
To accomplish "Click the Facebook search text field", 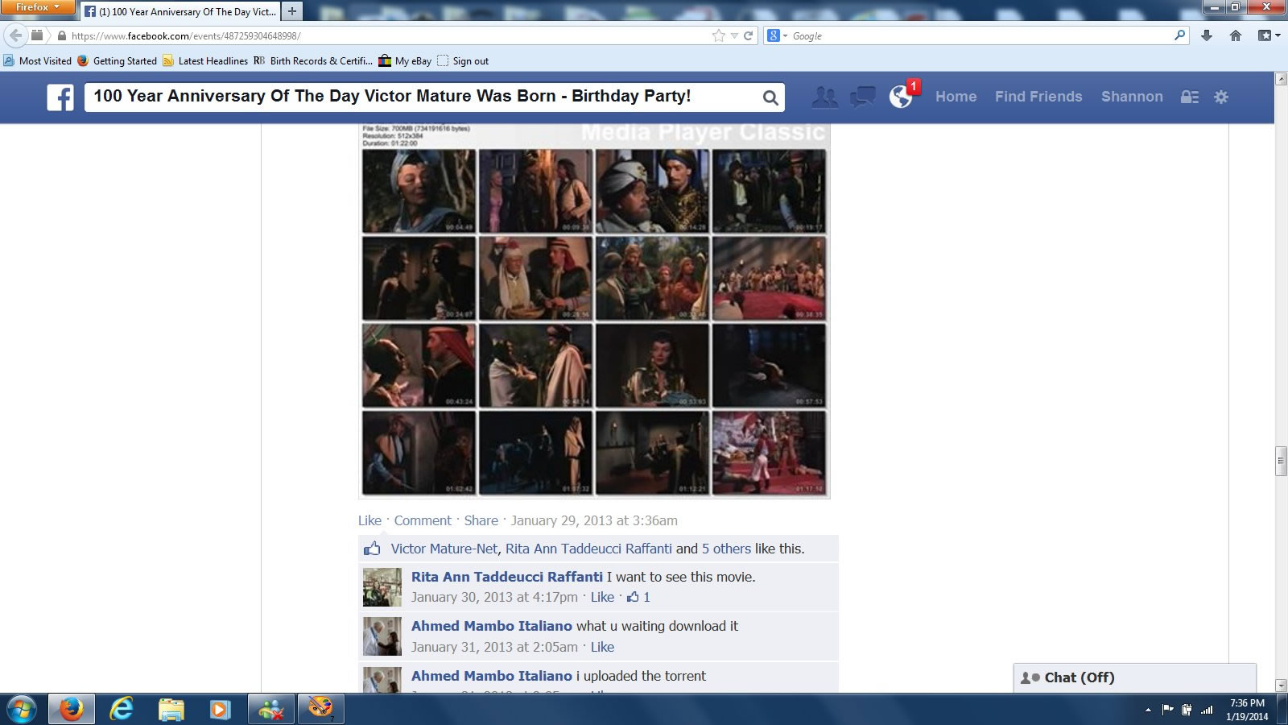I will pyautogui.click(x=423, y=97).
